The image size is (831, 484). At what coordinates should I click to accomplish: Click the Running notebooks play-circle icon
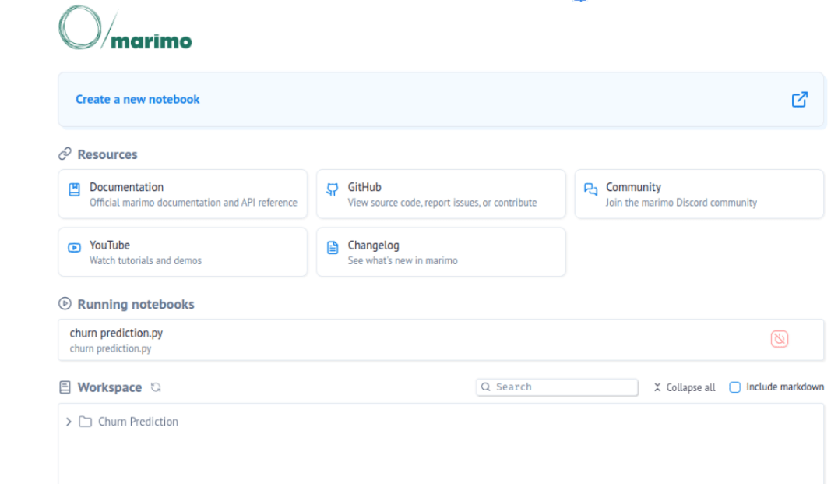point(65,303)
